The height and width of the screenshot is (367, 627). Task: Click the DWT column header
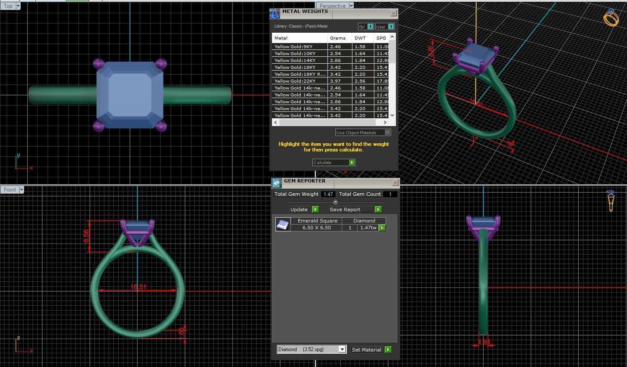tap(363, 38)
